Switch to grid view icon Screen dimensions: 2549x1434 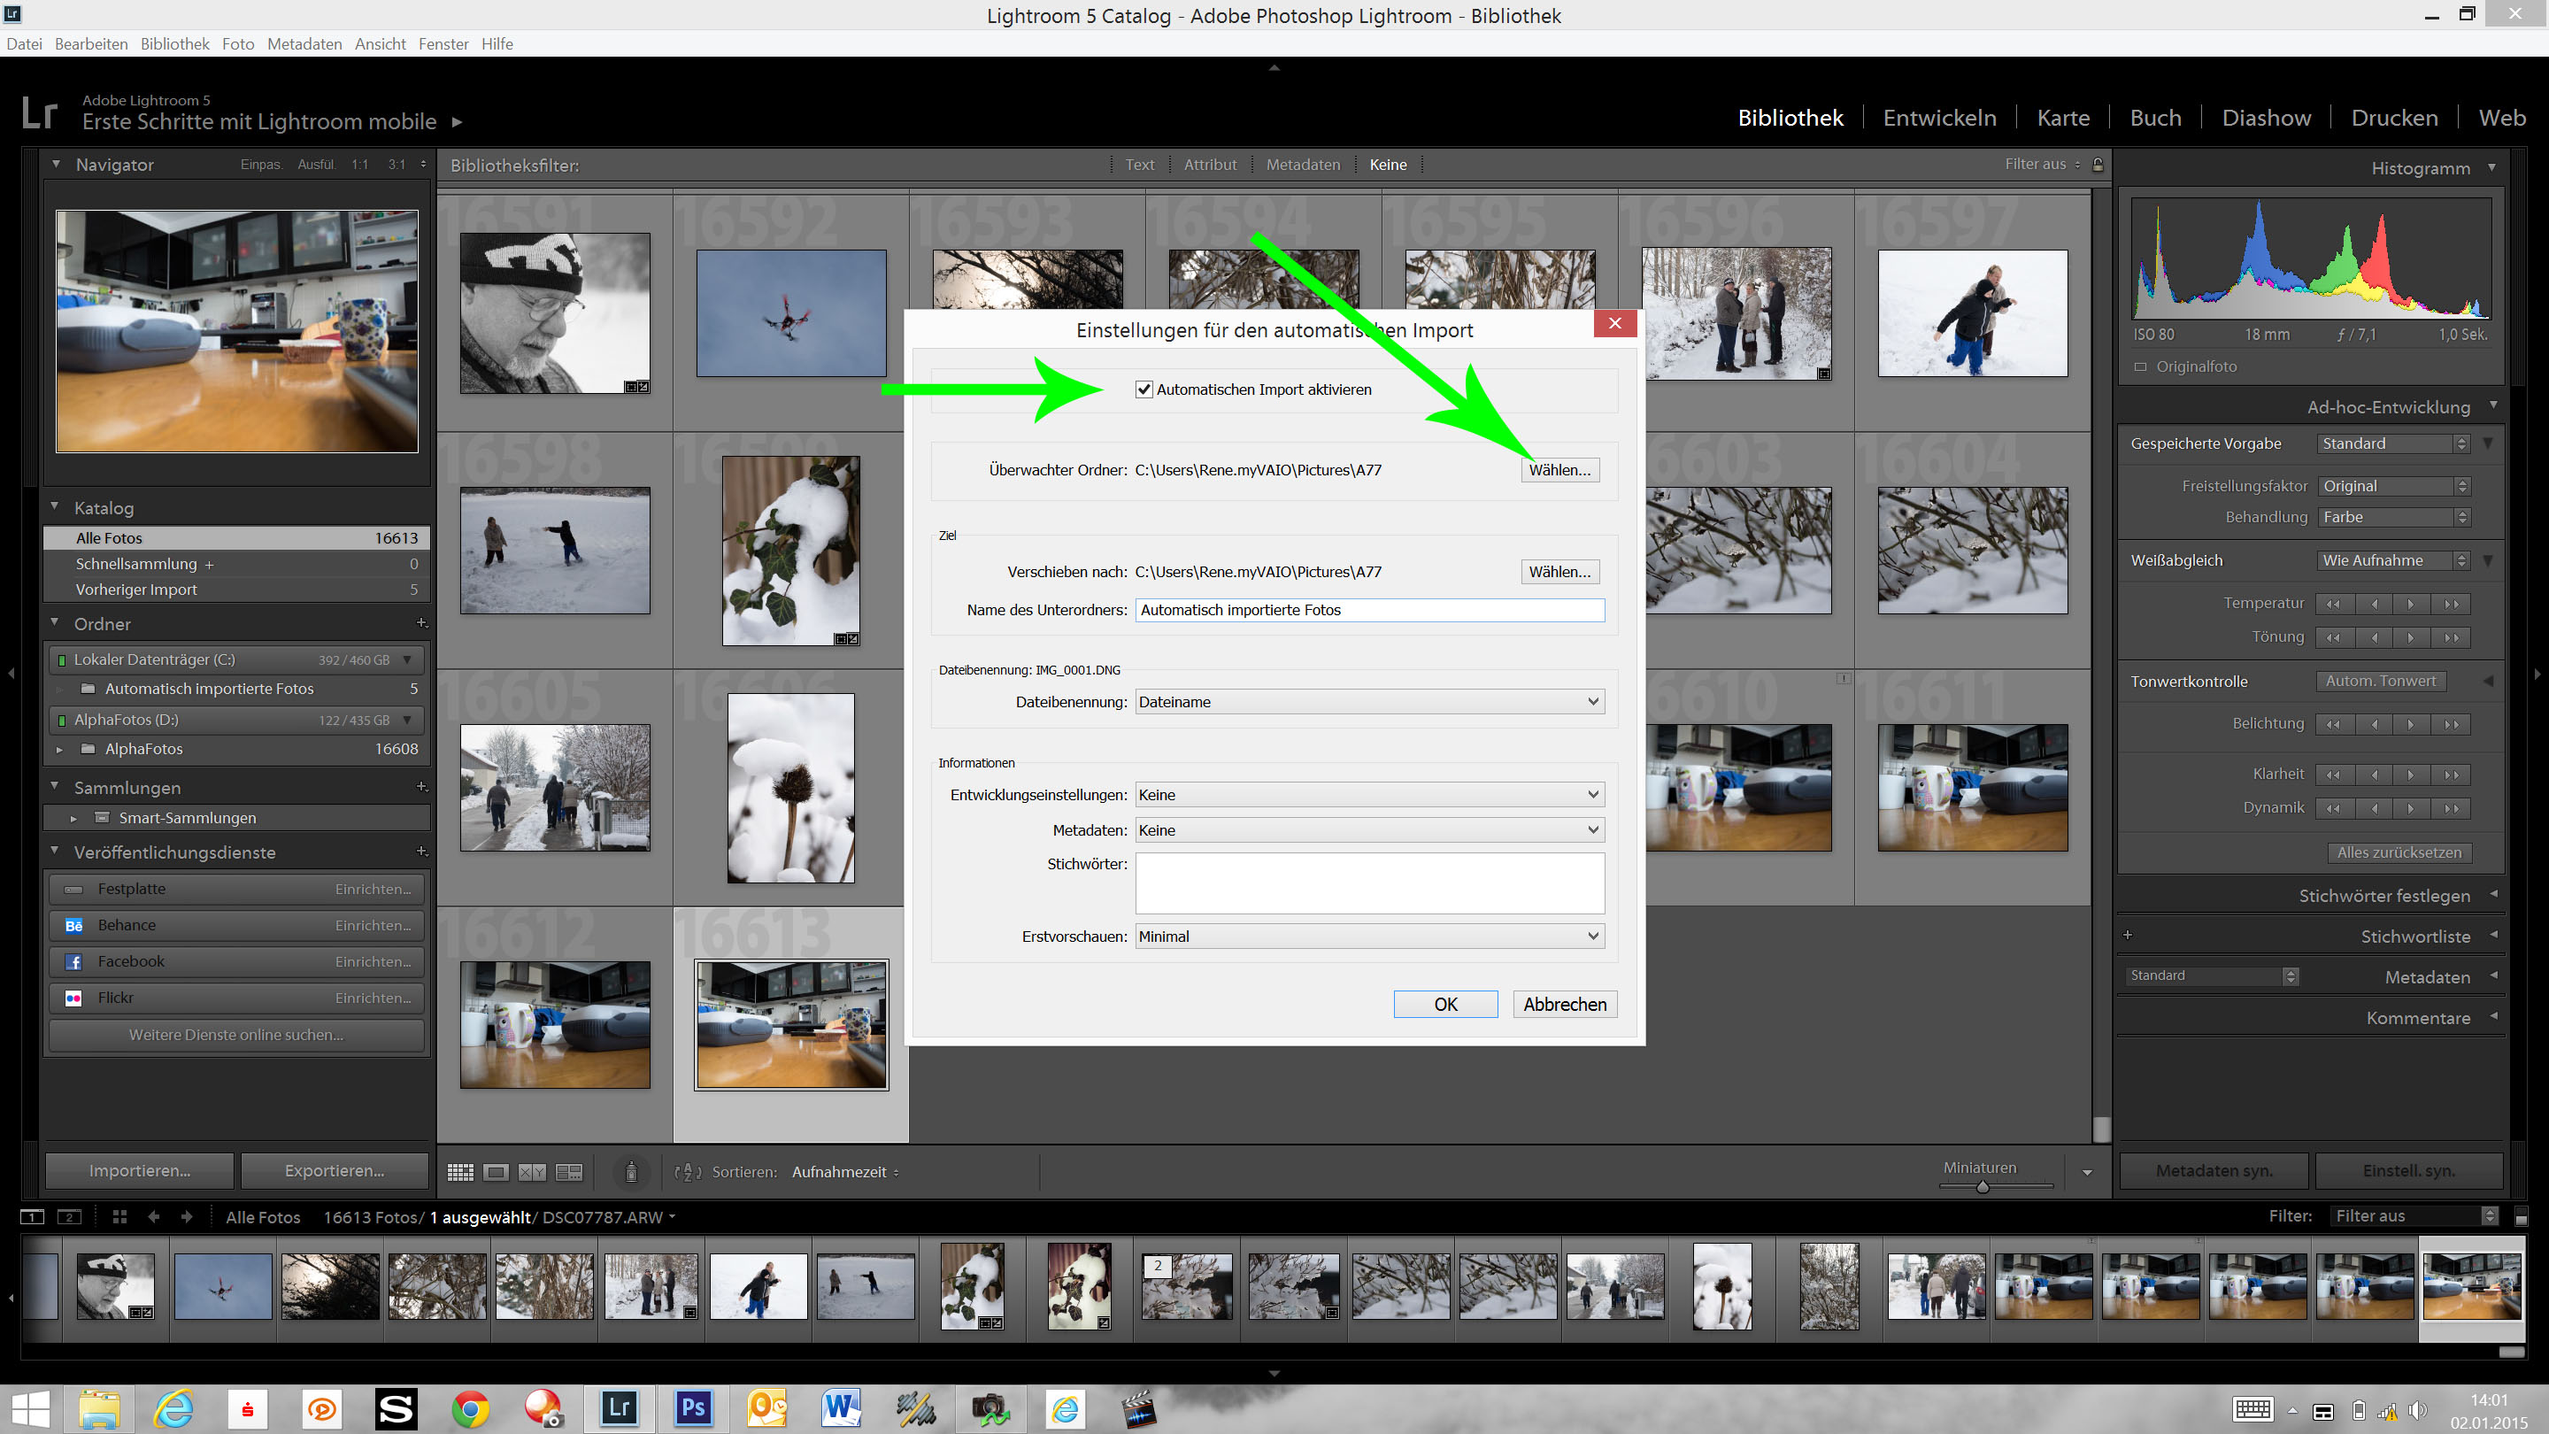pyautogui.click(x=460, y=1172)
